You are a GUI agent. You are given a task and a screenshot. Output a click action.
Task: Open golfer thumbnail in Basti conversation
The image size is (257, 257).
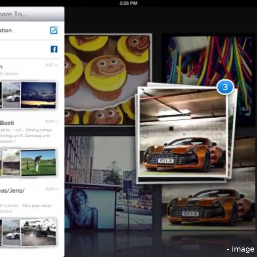pyautogui.click(x=39, y=162)
